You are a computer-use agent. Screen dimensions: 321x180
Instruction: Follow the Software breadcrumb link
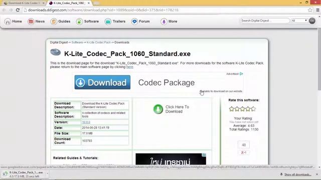tap(77, 42)
